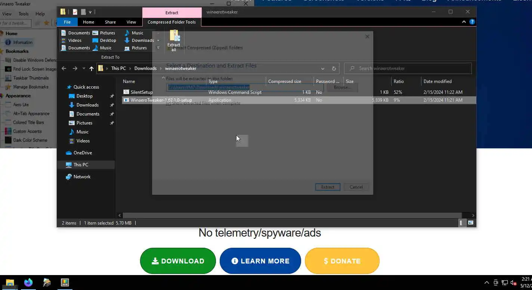Image resolution: width=532 pixels, height=290 pixels.
Task: Open Winaero Tweaker from the taskbar
Action: [65, 283]
